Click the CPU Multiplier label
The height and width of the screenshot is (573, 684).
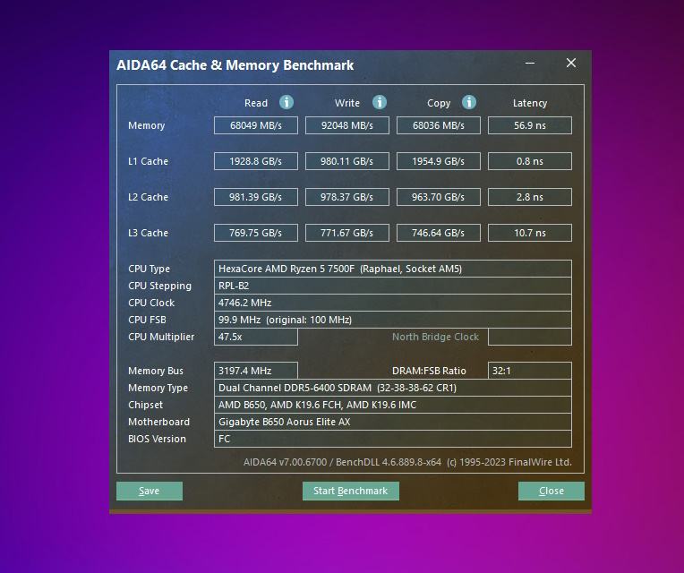pyautogui.click(x=161, y=337)
